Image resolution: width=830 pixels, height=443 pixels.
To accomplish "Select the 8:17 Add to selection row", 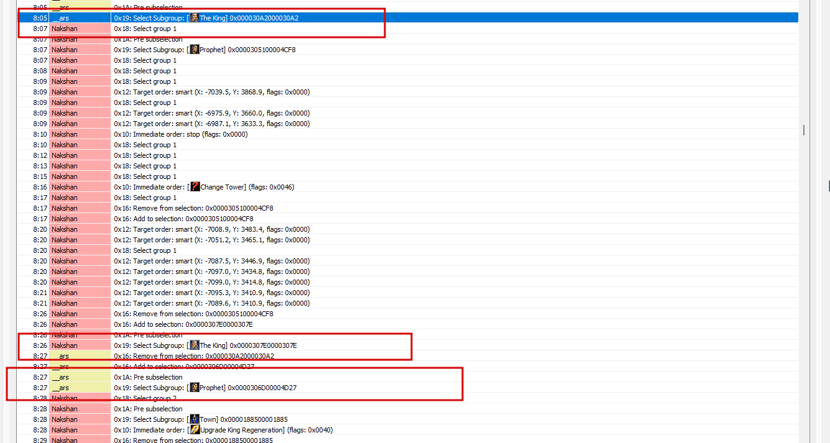I will (408, 219).
